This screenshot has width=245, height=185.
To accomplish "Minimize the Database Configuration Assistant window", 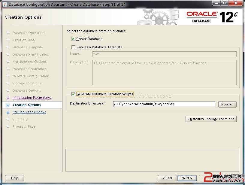I will click(216, 3).
